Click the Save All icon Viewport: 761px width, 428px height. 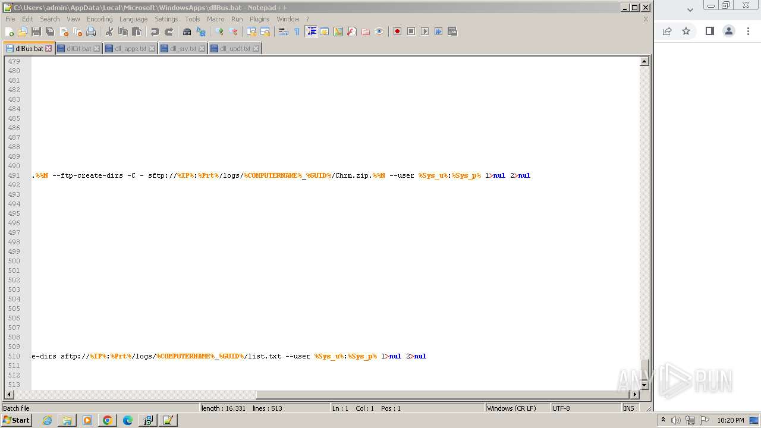click(x=50, y=32)
